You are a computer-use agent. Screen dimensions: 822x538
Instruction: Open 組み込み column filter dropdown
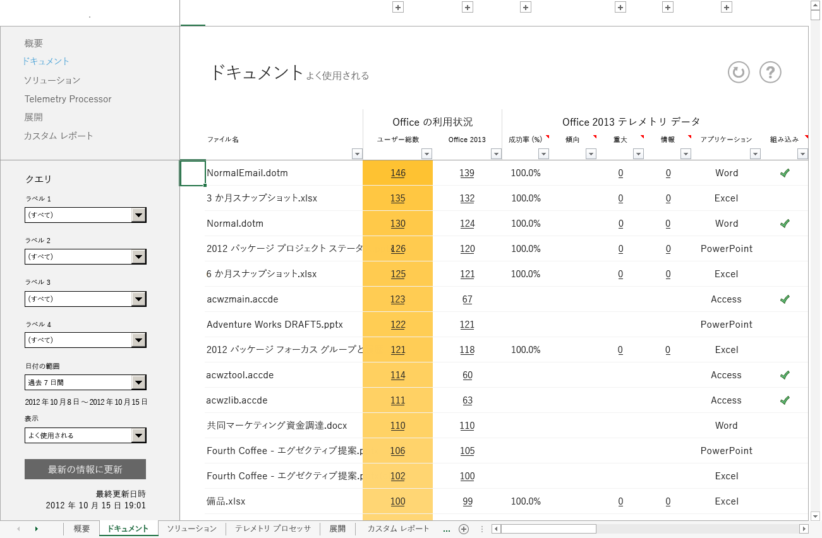tap(802, 153)
